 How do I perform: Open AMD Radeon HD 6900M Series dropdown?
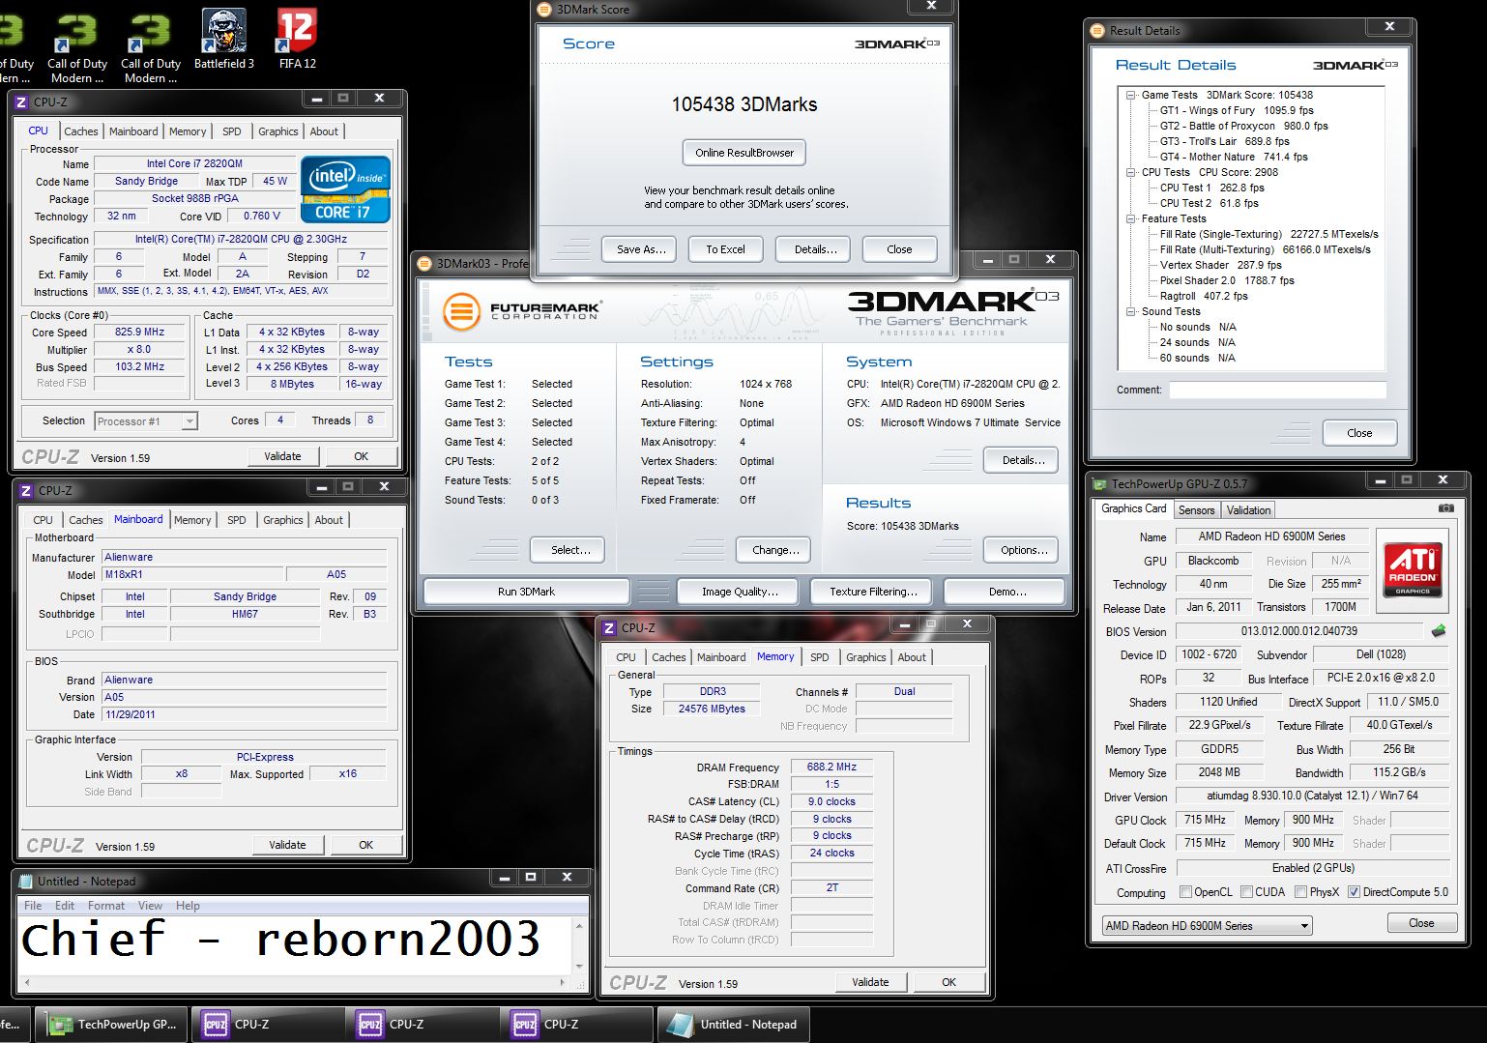tap(1207, 925)
